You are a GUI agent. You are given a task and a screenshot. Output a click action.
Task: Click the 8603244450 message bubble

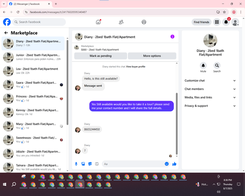tap(92, 129)
